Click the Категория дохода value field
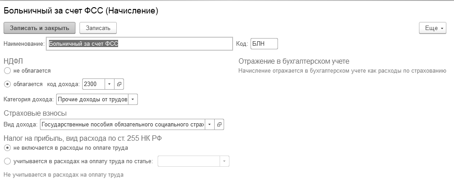Screen dimensions: 454x182 point(92,99)
